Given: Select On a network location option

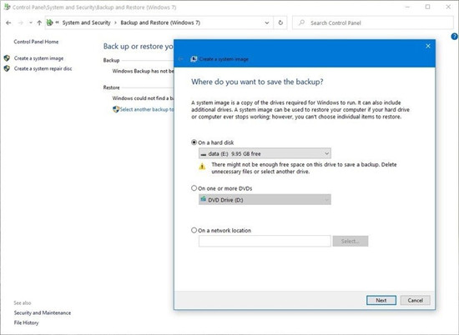Looking at the screenshot, I should pyautogui.click(x=194, y=230).
